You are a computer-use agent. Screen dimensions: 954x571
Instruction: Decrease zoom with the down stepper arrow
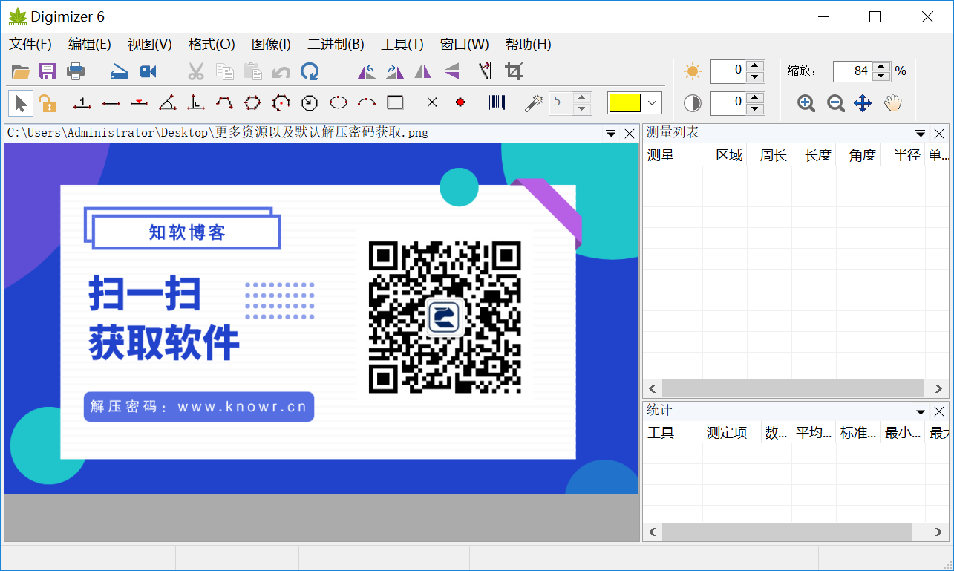point(881,76)
